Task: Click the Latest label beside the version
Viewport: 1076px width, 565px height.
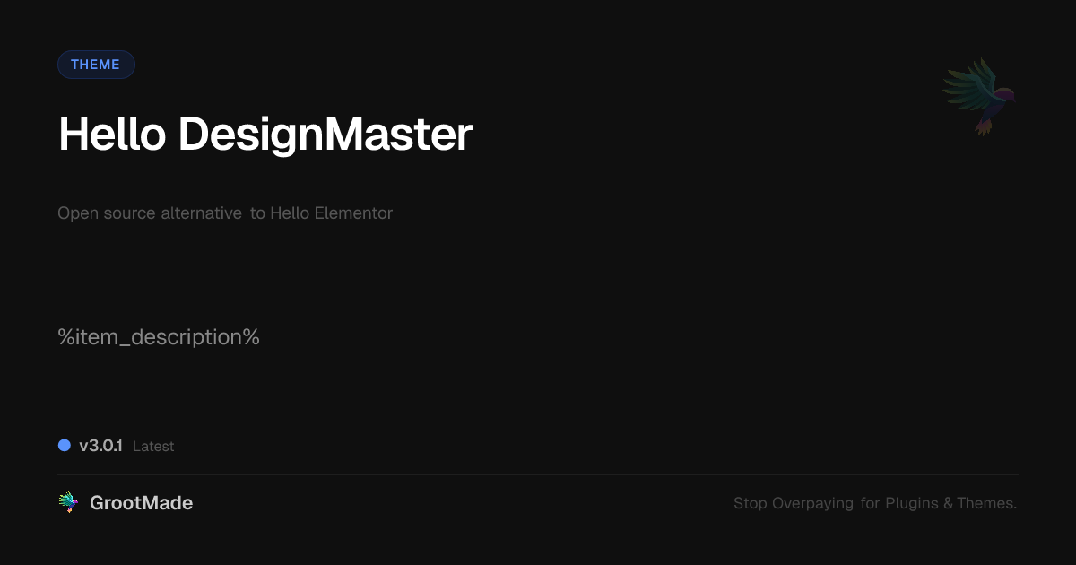Action: point(153,446)
